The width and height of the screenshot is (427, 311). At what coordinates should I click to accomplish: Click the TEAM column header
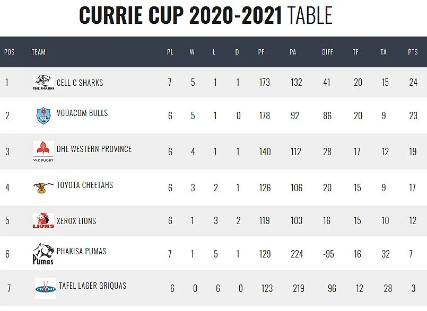point(39,52)
